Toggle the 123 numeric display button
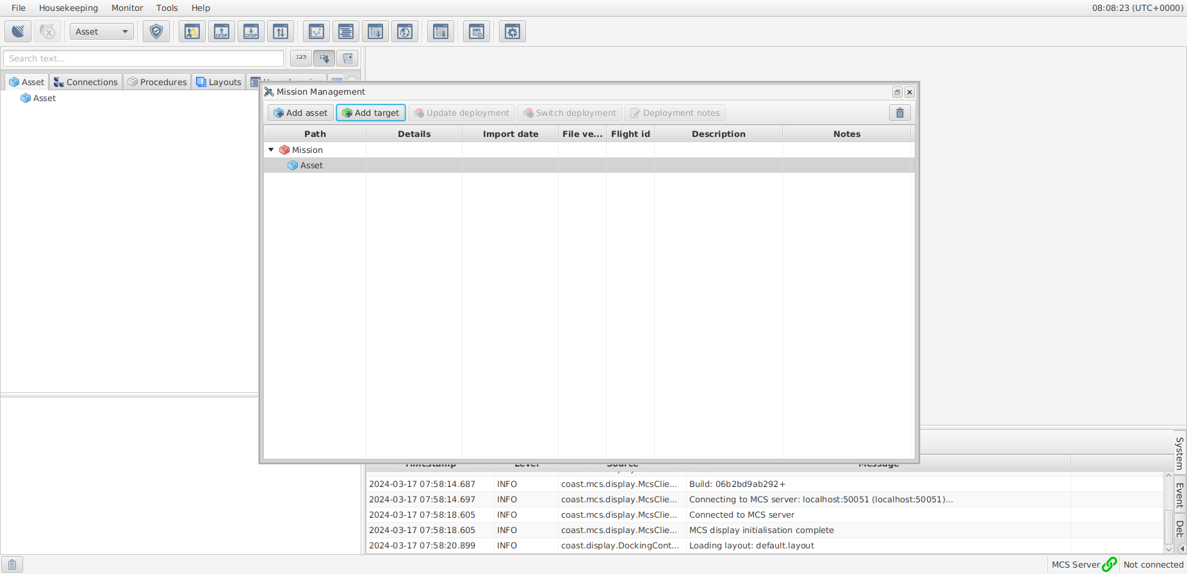Viewport: 1187px width, 574px height. pyautogui.click(x=301, y=58)
